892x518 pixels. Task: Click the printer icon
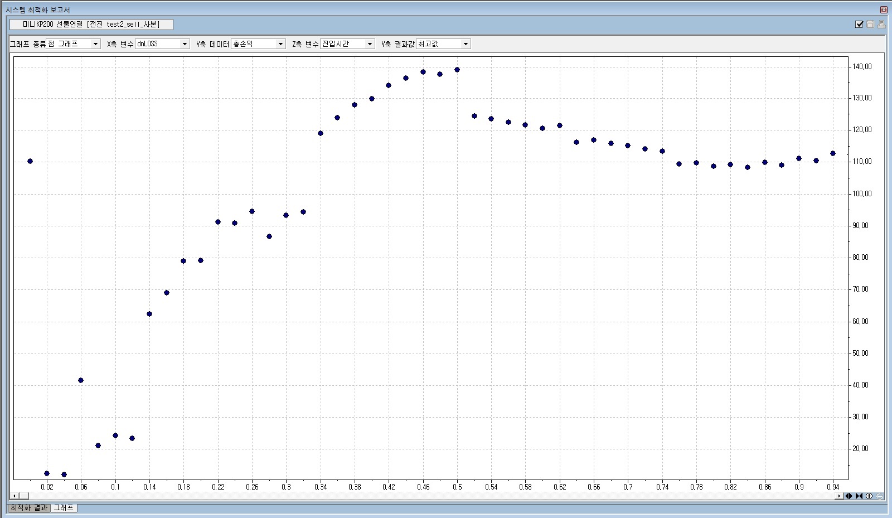pos(881,24)
